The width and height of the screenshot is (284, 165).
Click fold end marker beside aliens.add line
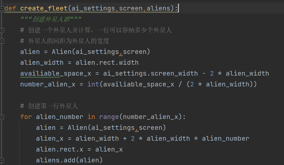[x=2, y=160]
